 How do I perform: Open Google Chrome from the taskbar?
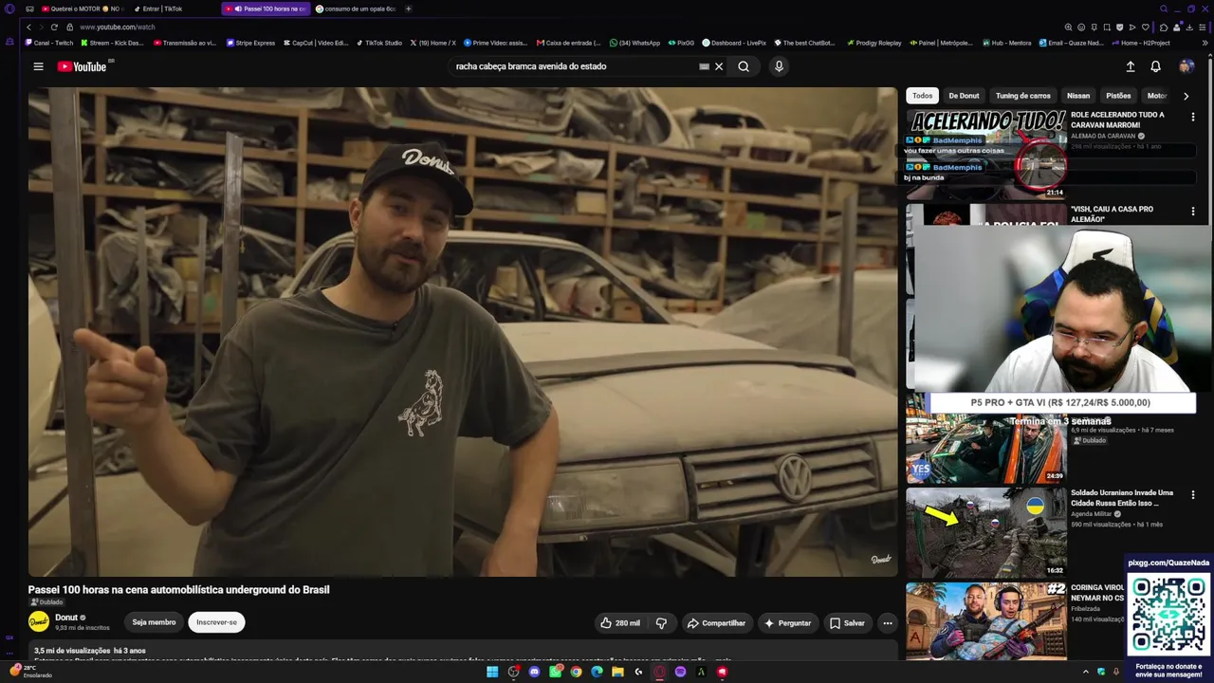[x=576, y=672]
